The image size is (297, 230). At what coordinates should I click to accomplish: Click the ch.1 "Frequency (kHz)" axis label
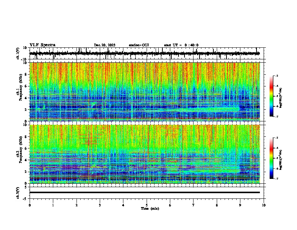tap(21, 87)
